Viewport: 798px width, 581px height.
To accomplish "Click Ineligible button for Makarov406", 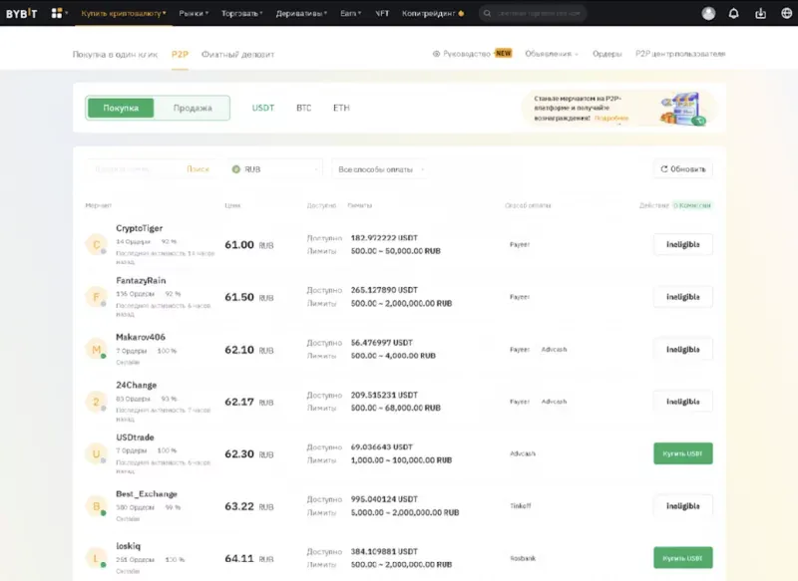I will (683, 349).
